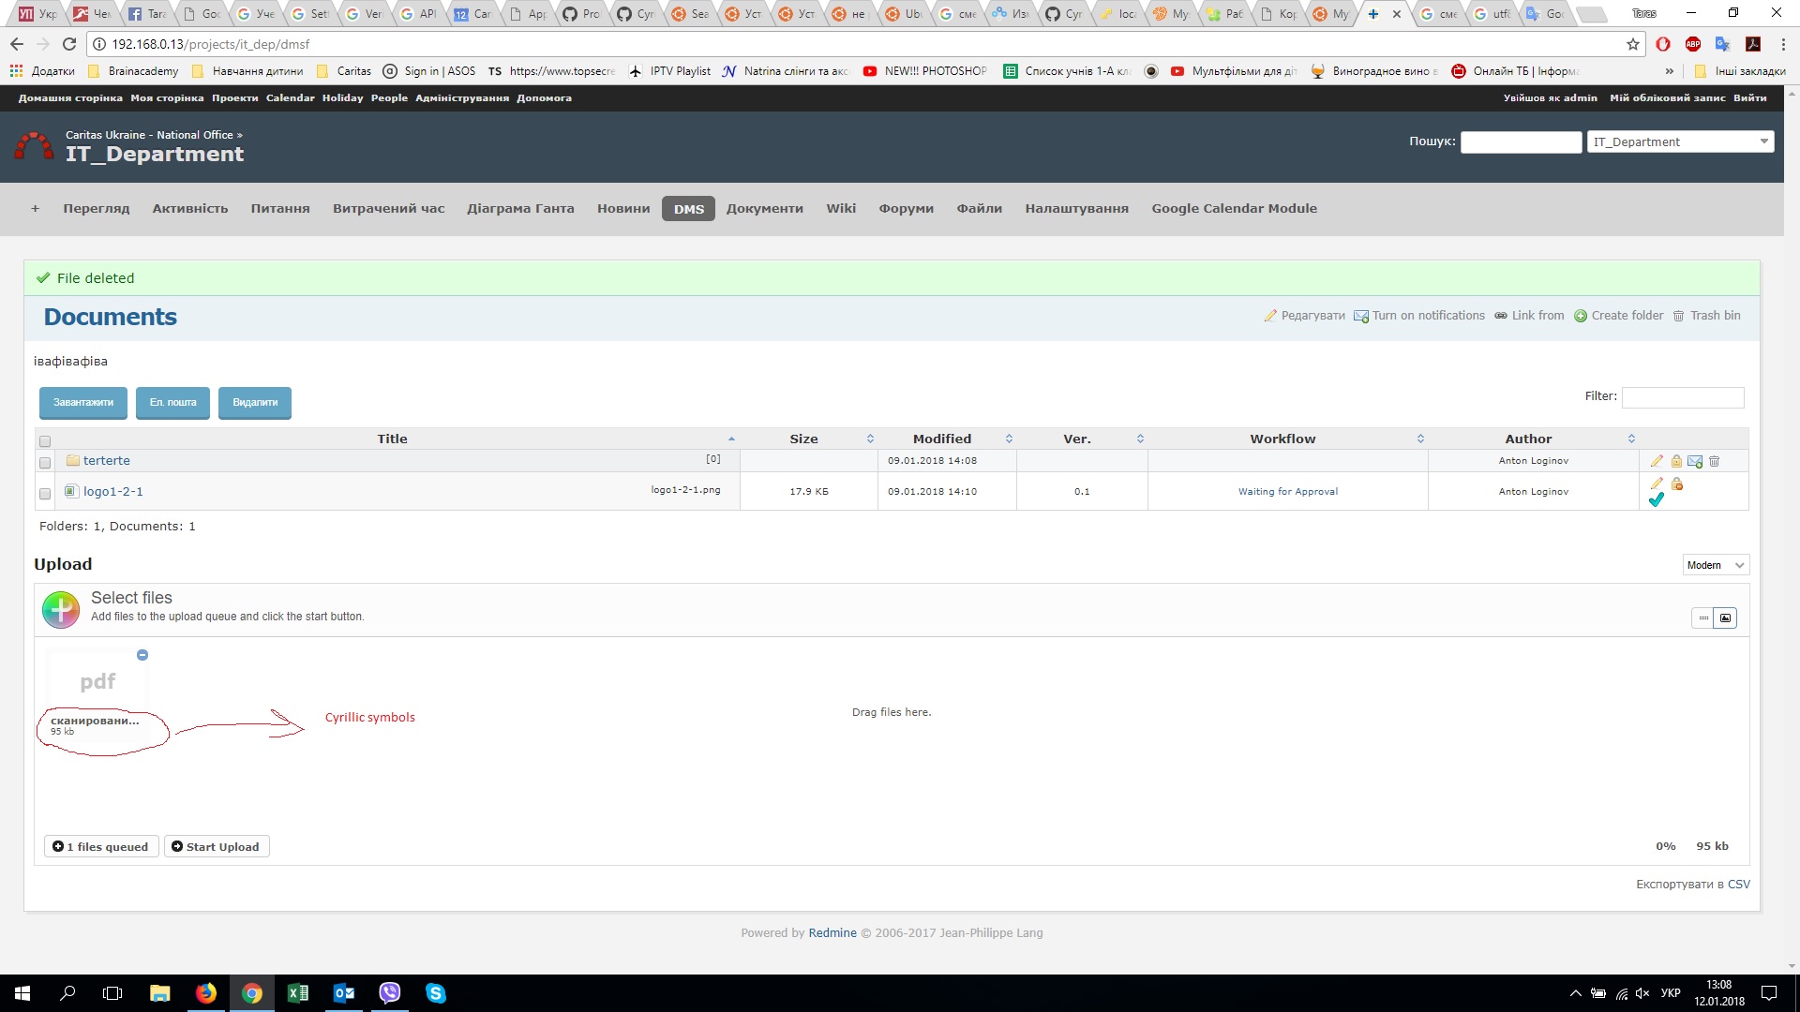Approve logo1-2-1 with teal checkmark icon
This screenshot has height=1012, width=1800.
(x=1656, y=499)
